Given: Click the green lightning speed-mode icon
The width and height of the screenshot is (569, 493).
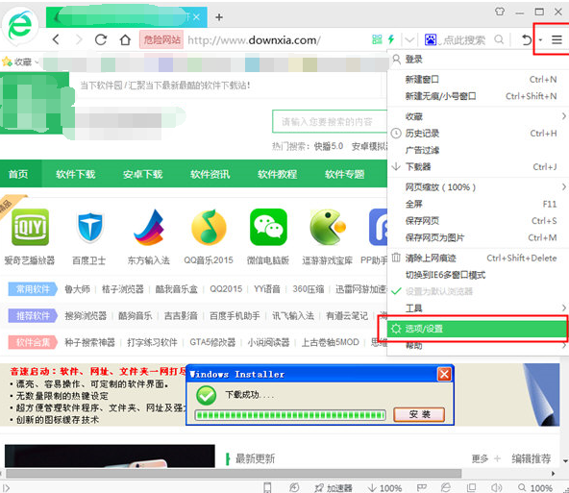Looking at the screenshot, I should coord(391,39).
